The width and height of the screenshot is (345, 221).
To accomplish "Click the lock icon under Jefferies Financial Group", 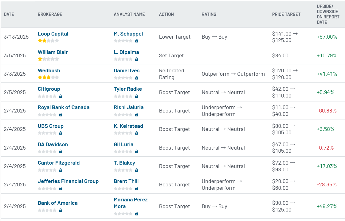I will 61,189.
